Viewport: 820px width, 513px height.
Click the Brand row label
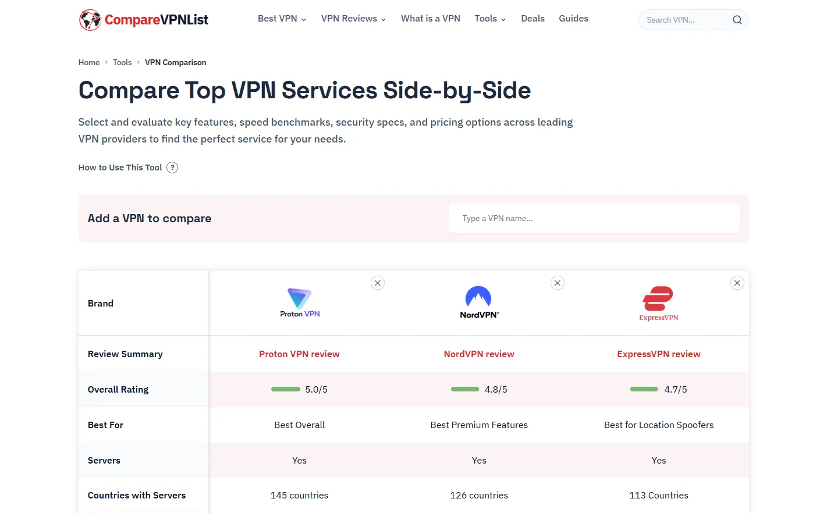tap(101, 303)
